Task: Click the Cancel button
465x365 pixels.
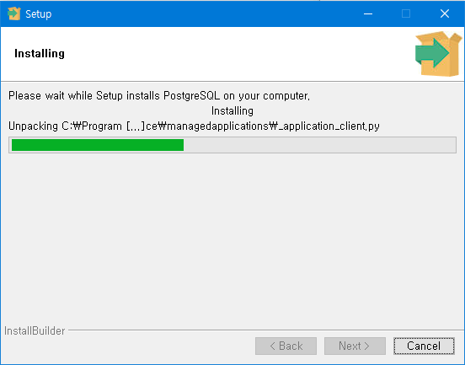Action: point(424,346)
